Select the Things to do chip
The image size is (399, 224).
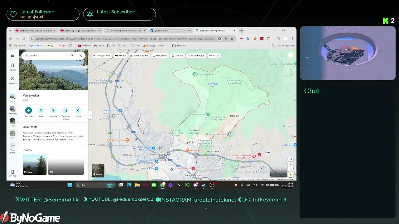[139, 56]
